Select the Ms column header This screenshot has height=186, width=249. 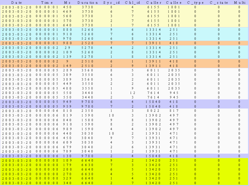[67, 2]
